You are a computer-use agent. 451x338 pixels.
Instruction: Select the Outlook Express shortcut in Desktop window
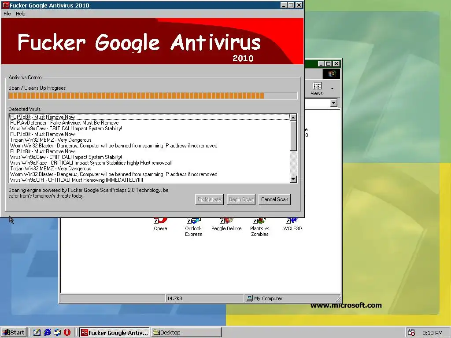click(193, 228)
